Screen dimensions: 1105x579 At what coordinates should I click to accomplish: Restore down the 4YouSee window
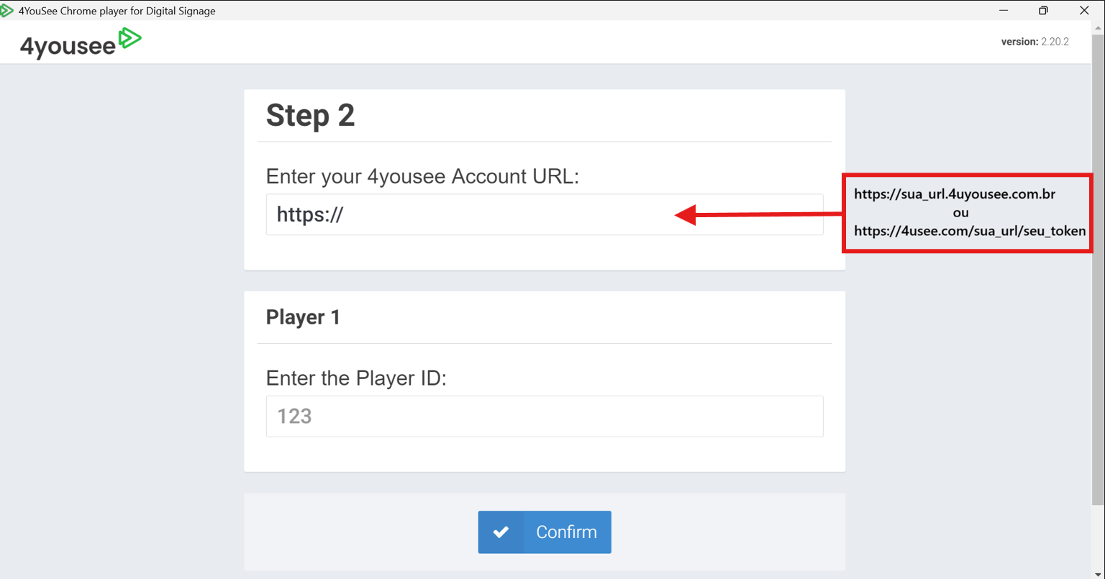coord(1043,11)
